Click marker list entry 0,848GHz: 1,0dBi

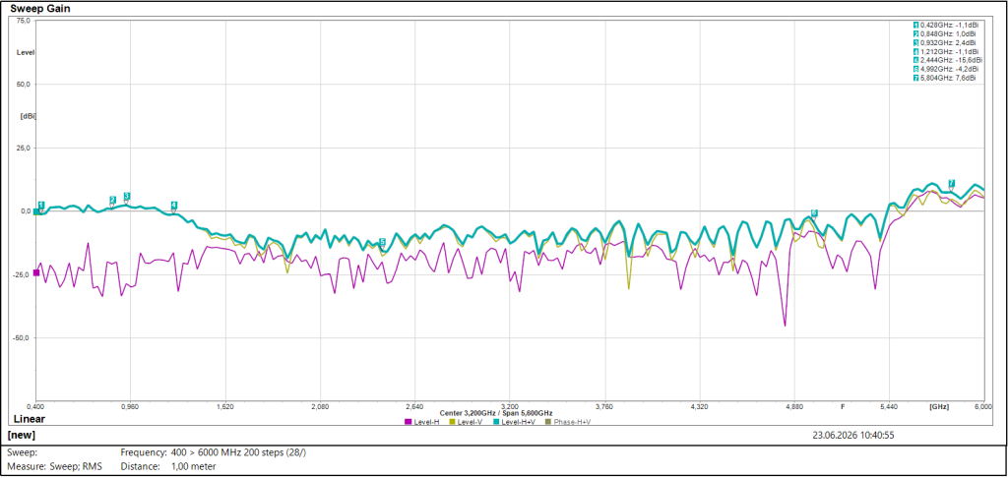(x=945, y=33)
